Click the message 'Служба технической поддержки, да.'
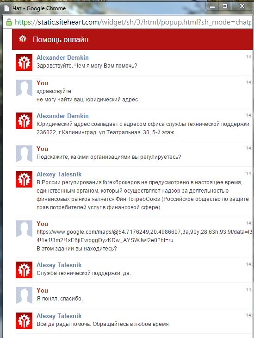 [x=84, y=273]
